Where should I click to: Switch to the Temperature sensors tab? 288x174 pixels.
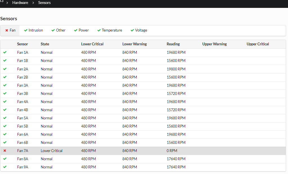tap(112, 30)
